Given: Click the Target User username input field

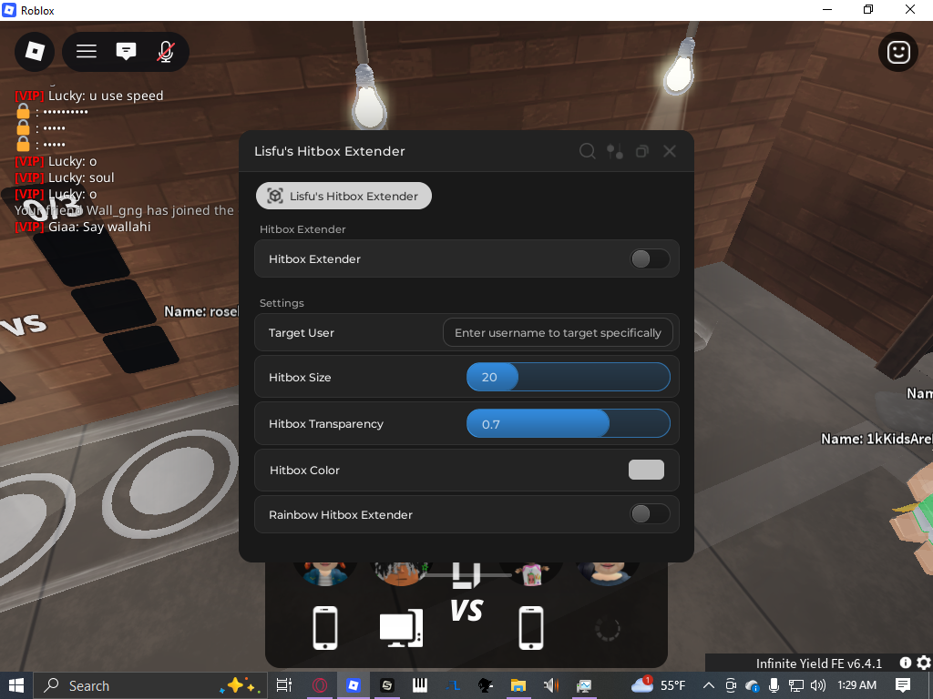Looking at the screenshot, I should [x=558, y=332].
